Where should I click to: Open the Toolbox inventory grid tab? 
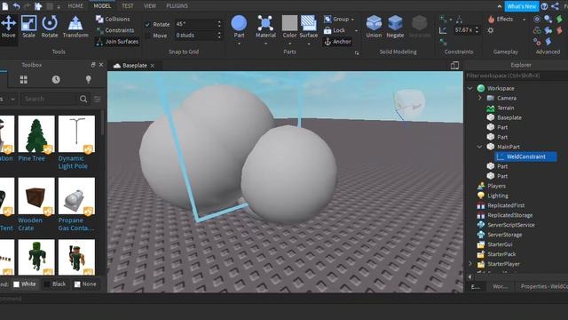pos(24,79)
